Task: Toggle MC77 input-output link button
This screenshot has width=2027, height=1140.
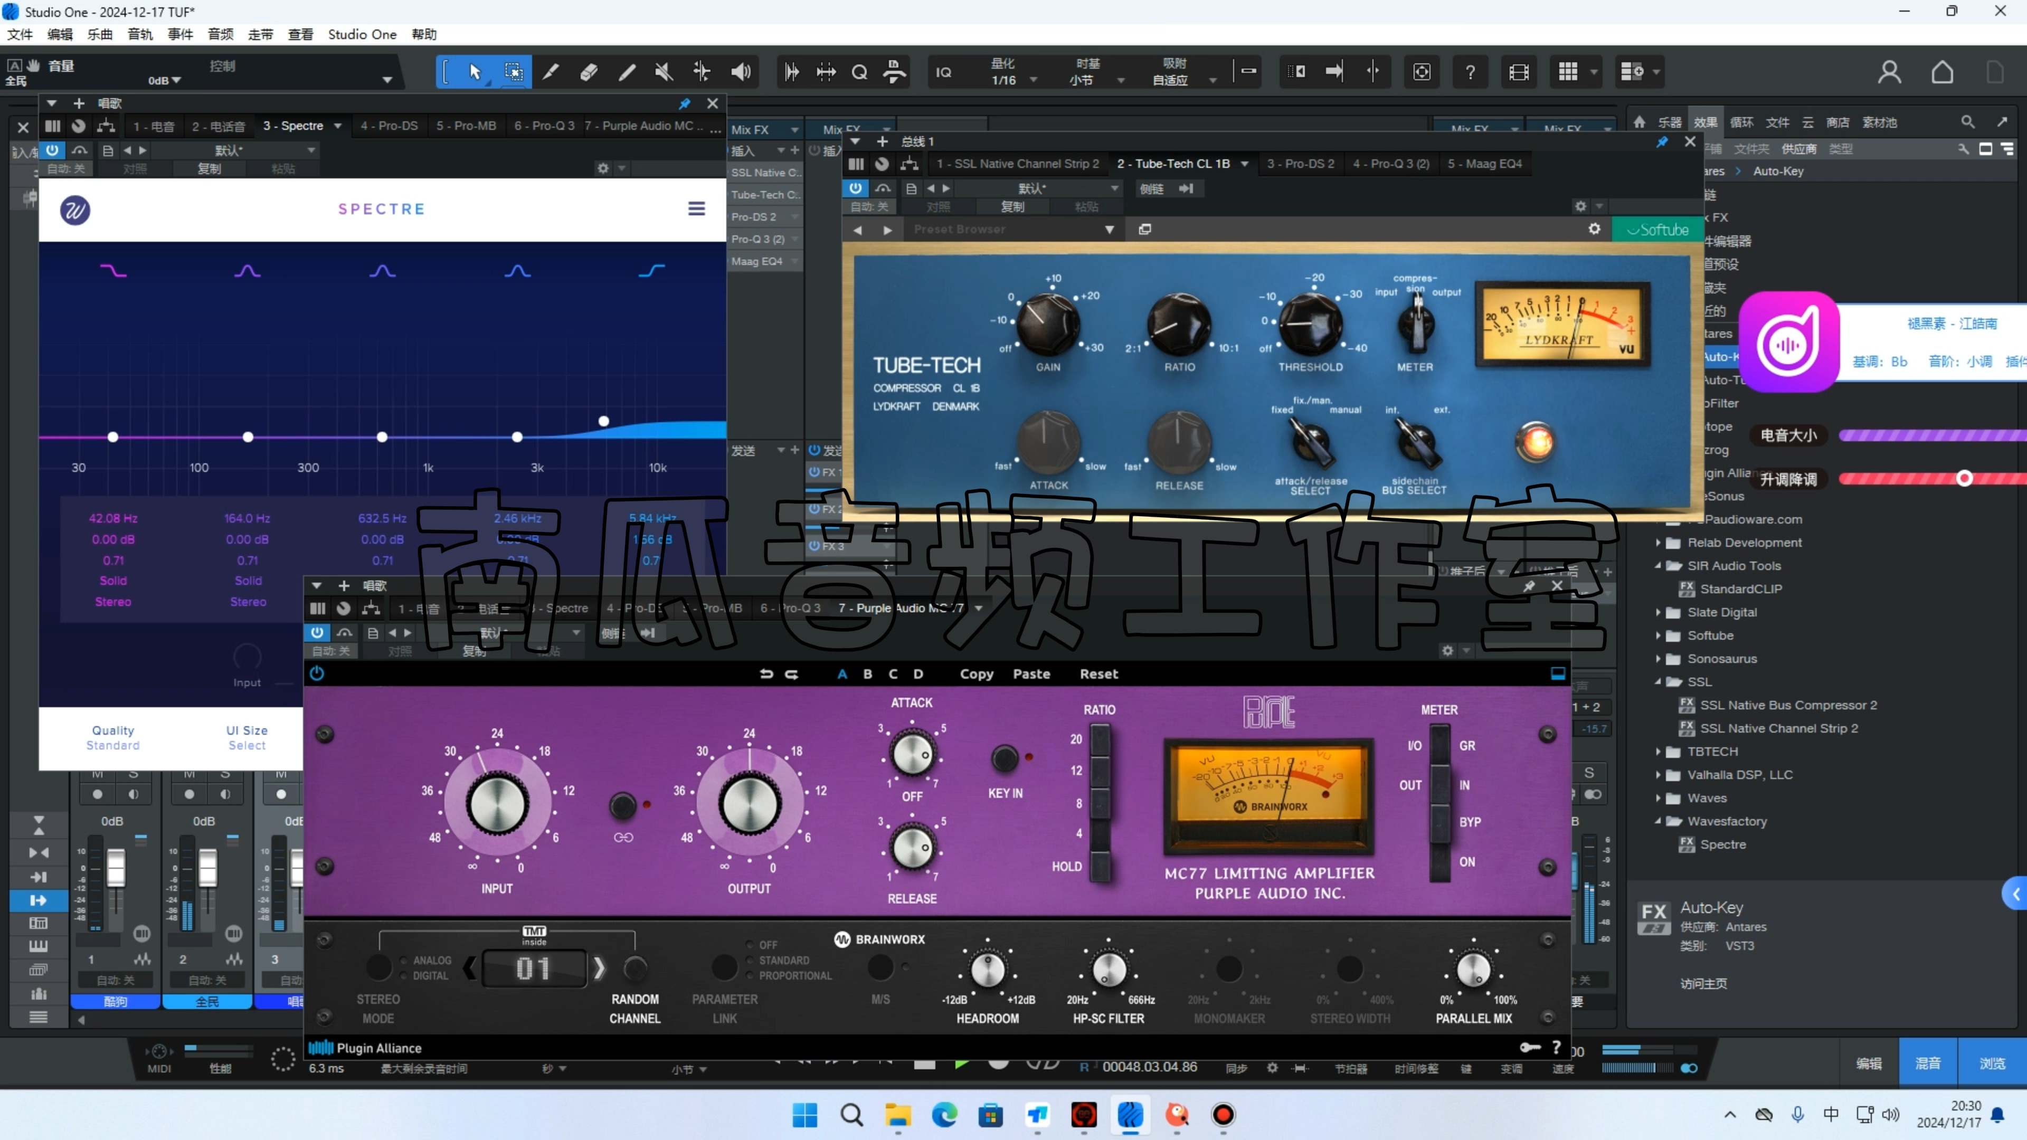Action: 622,805
